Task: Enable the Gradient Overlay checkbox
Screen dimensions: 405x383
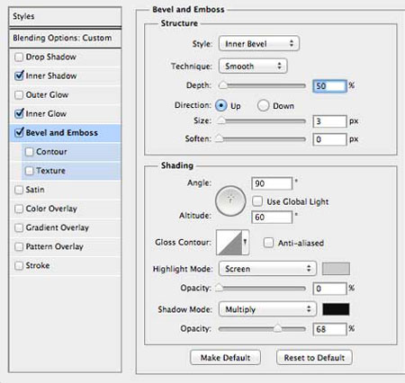Action: point(19,227)
